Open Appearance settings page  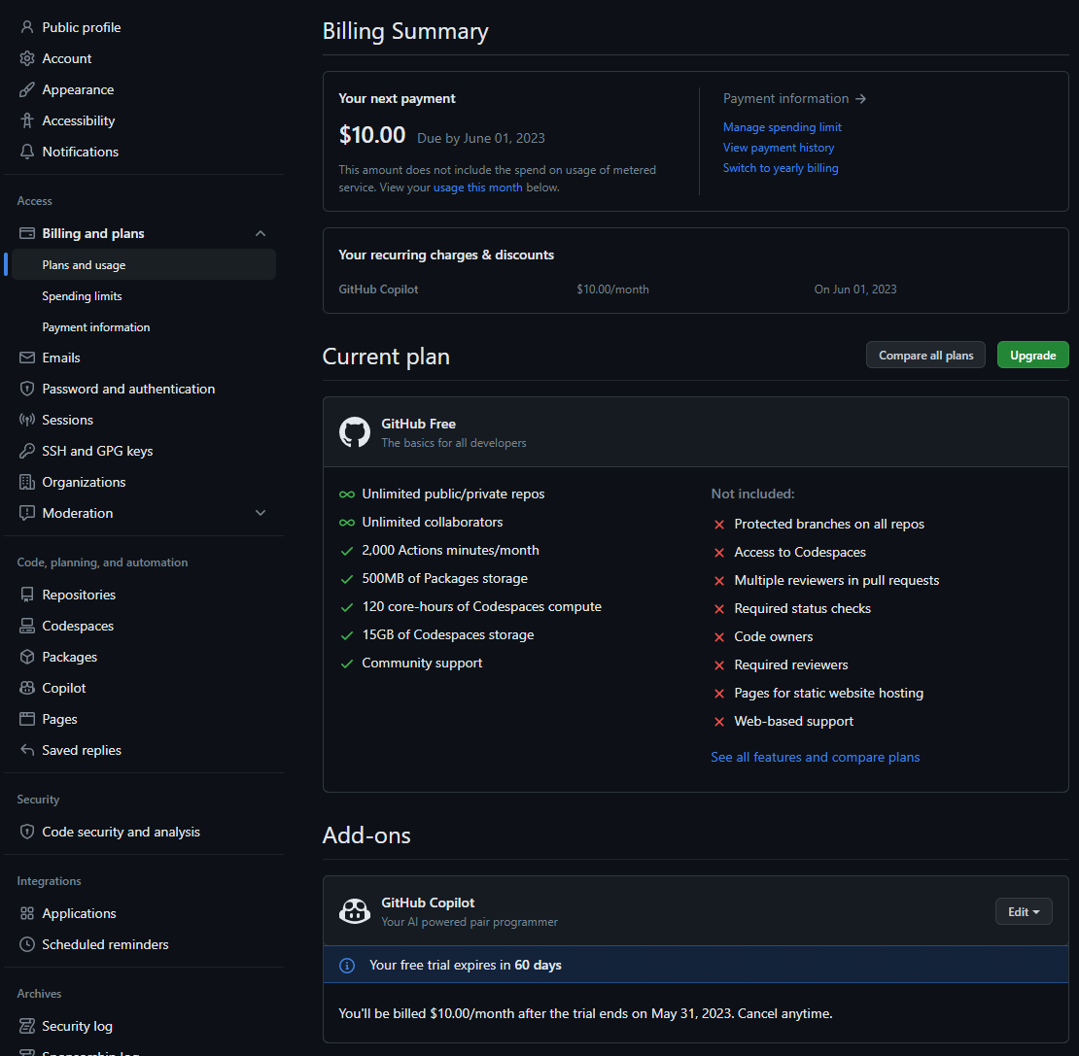78,89
